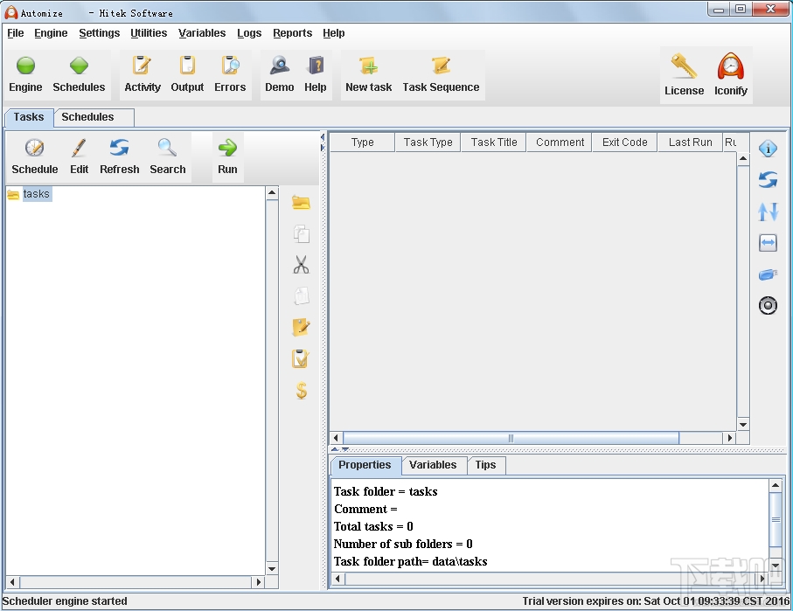Click 'Total tasks = 0' text
Image resolution: width=793 pixels, height=611 pixels.
373,526
